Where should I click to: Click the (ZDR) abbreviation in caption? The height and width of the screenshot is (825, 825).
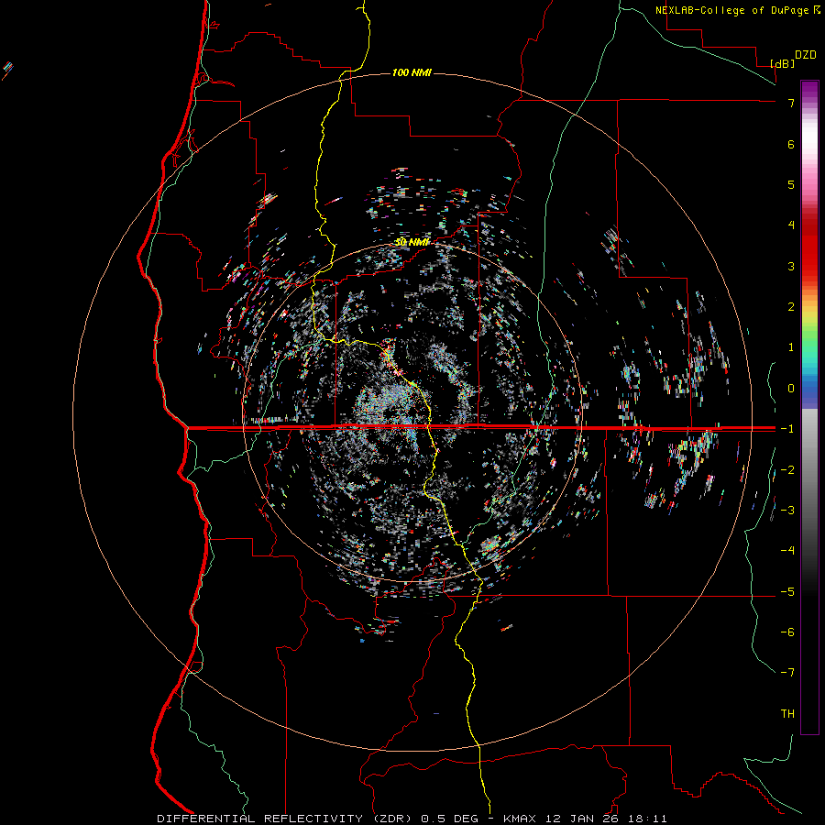click(x=392, y=819)
